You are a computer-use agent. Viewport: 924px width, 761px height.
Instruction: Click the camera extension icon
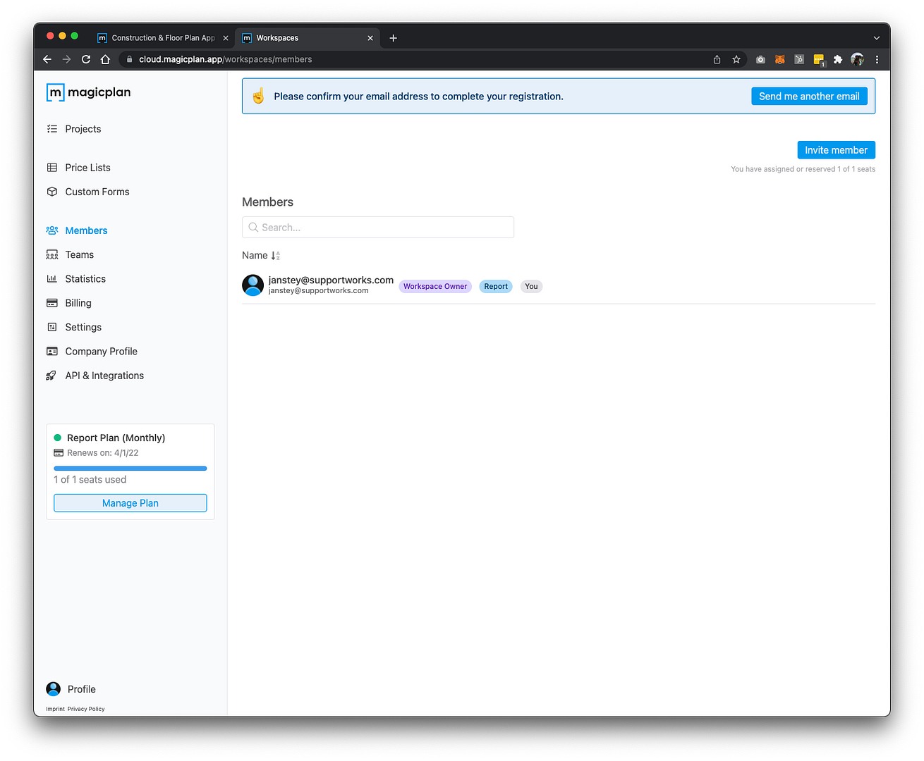pyautogui.click(x=760, y=59)
